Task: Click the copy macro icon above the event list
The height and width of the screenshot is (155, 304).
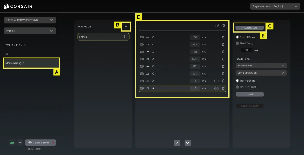Action: coord(217,26)
